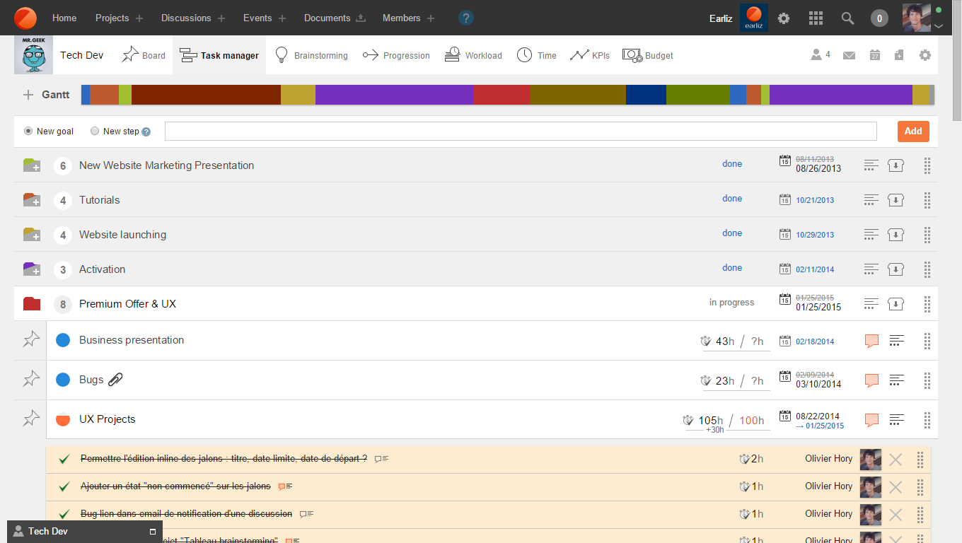Click the mail envelope icon in project bar
Viewport: 962px width, 543px height.
pos(850,55)
